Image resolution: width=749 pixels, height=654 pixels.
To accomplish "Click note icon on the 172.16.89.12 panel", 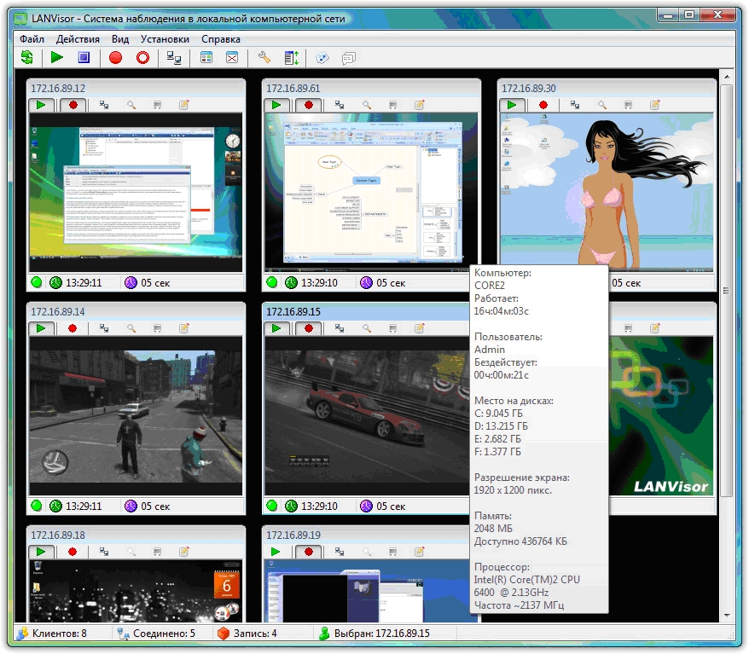I will click(183, 105).
